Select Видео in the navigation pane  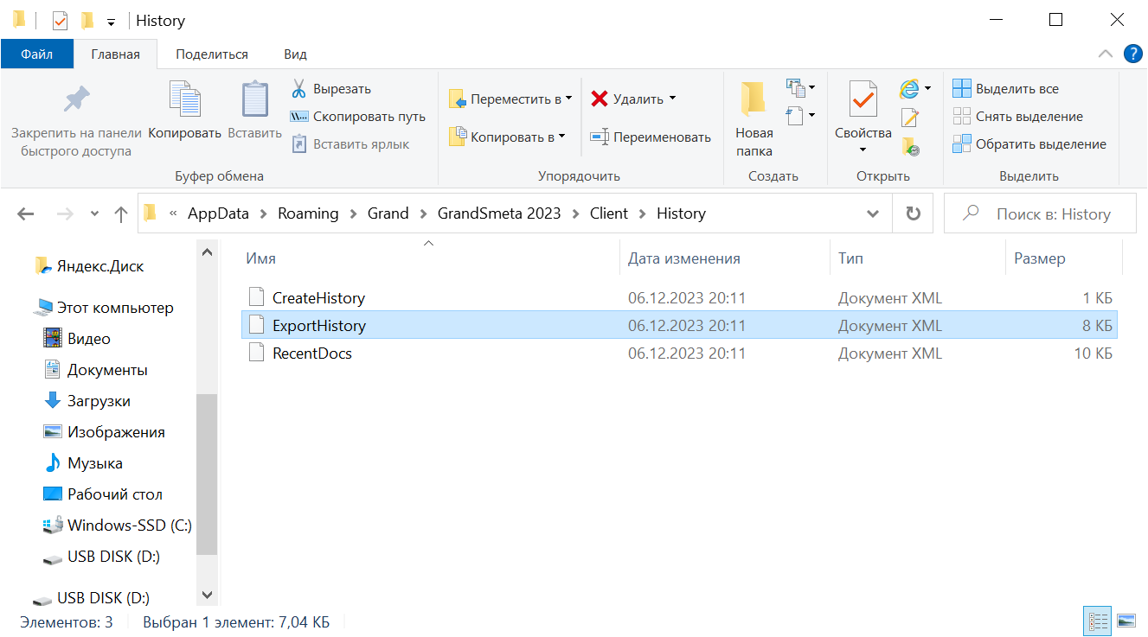coord(77,339)
